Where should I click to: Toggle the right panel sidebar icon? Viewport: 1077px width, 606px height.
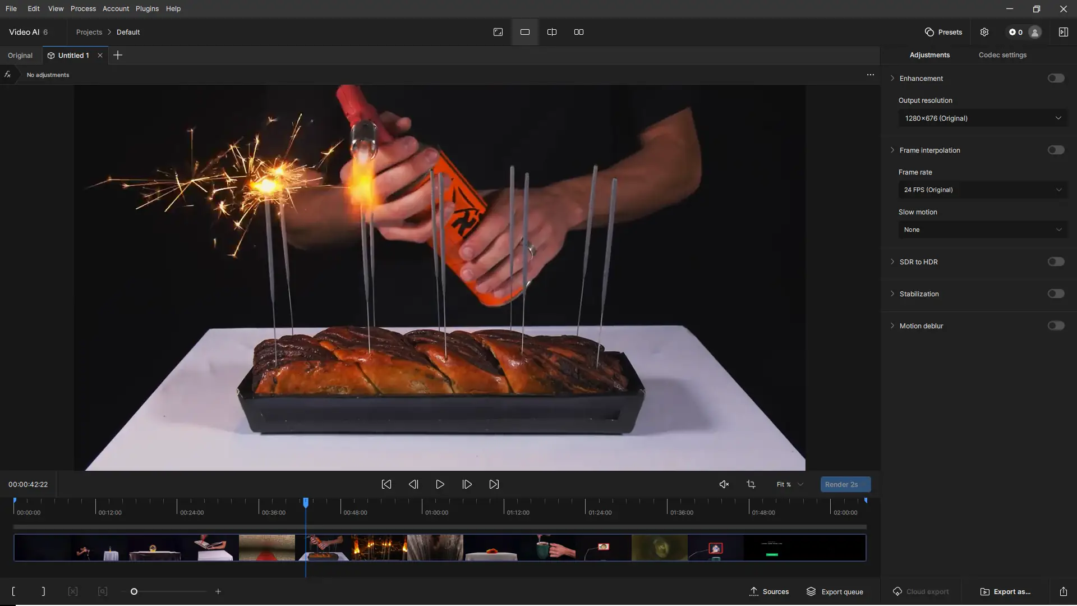(x=1063, y=32)
